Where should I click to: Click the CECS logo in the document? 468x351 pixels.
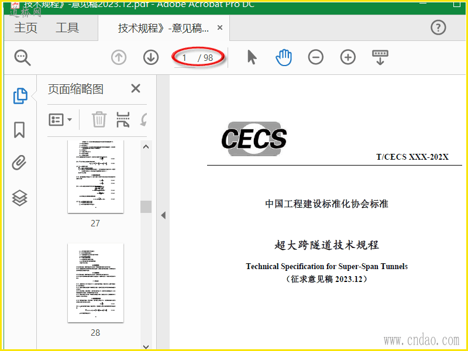tap(254, 139)
